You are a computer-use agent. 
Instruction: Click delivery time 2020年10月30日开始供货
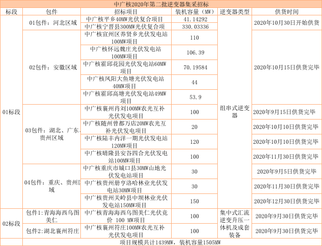(287, 23)
